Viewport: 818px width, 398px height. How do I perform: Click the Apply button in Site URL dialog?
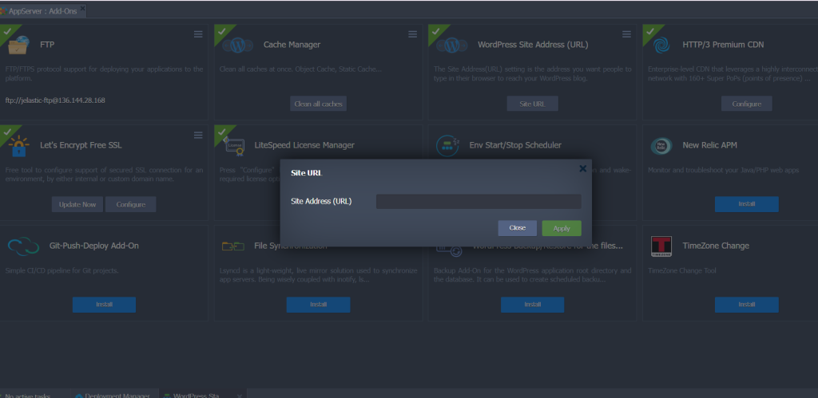[x=562, y=228]
